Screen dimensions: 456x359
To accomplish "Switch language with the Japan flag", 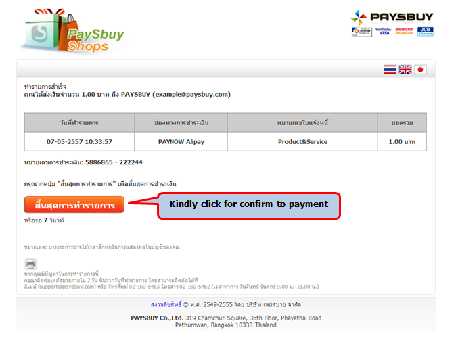I will point(420,70).
